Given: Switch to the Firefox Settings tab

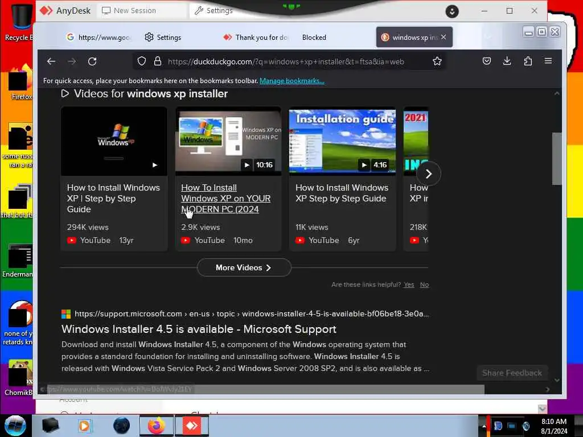Looking at the screenshot, I should coord(163,37).
